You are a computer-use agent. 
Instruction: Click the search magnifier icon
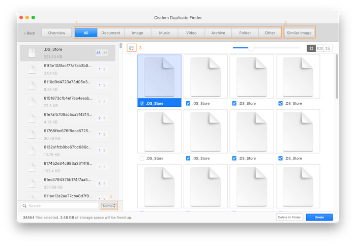coord(24,206)
